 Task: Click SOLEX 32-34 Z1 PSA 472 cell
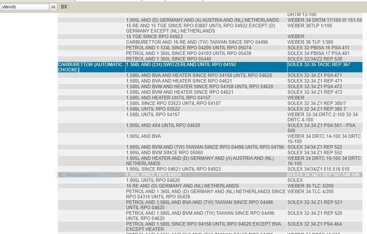pyautogui.click(x=325, y=86)
